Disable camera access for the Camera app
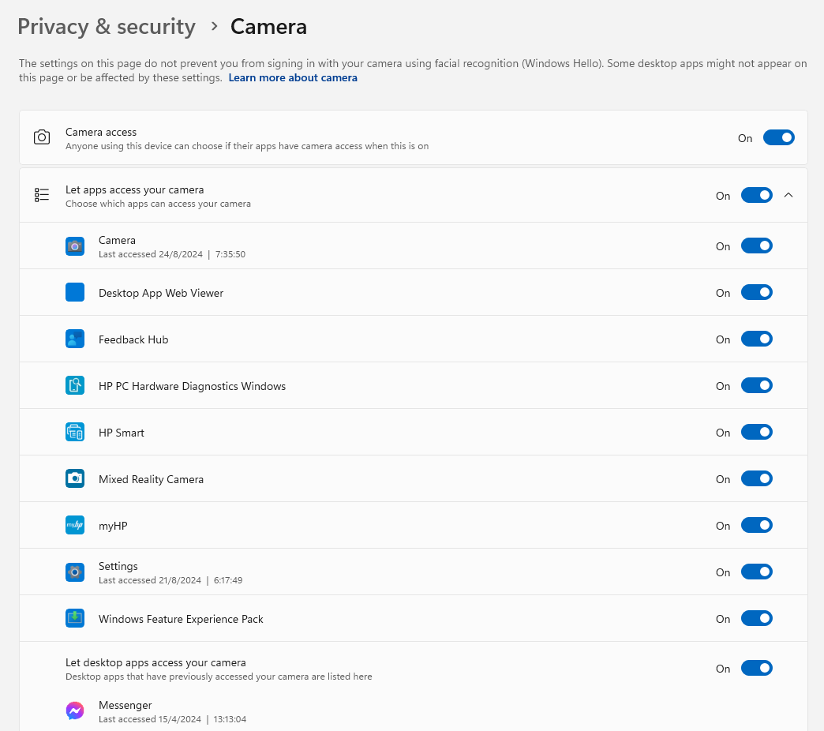Image resolution: width=824 pixels, height=731 pixels. [x=756, y=246]
